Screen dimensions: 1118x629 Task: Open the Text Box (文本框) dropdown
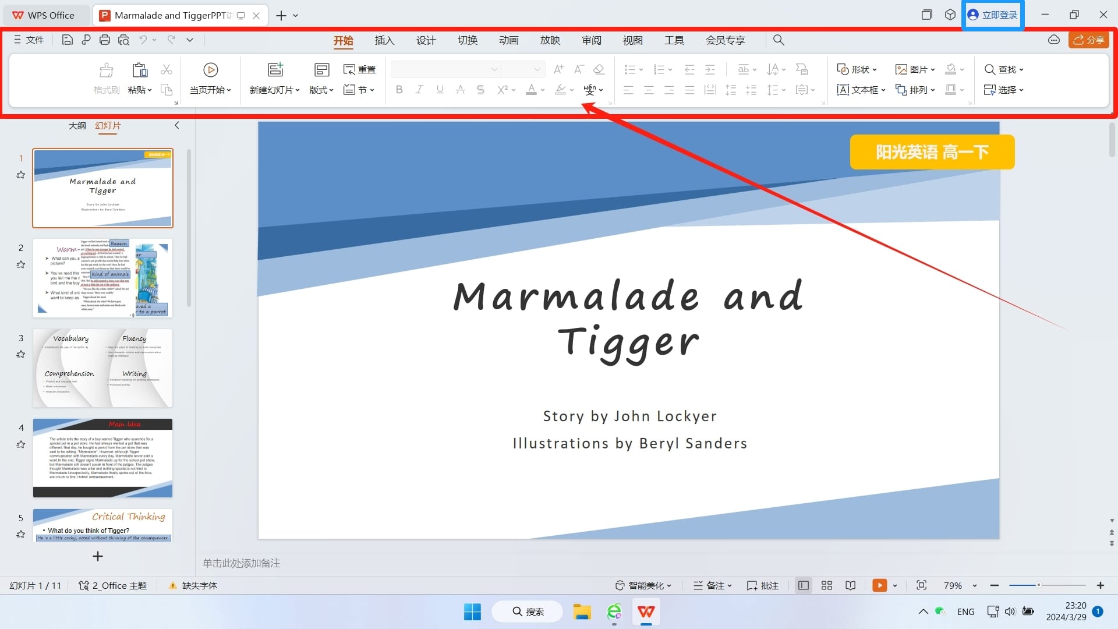(861, 90)
